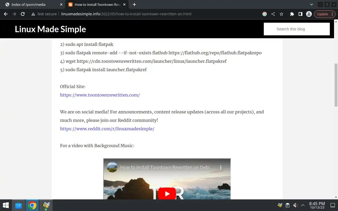Bookmark this page with the star icon

281,14
